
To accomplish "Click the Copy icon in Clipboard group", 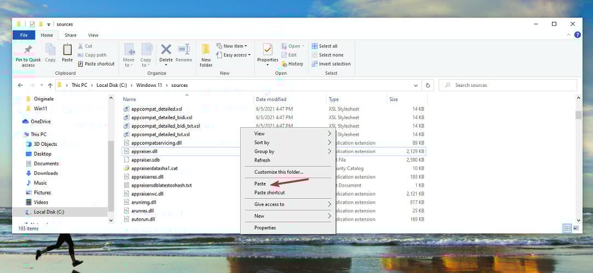I will (x=50, y=50).
